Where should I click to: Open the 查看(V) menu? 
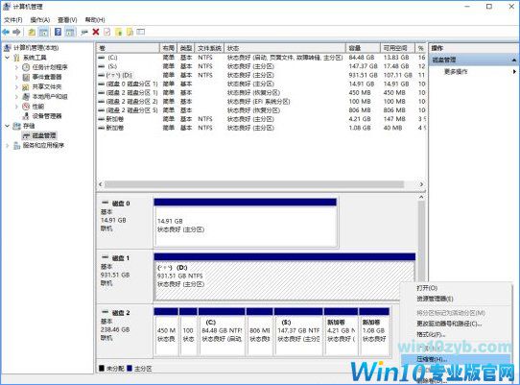tap(67, 20)
